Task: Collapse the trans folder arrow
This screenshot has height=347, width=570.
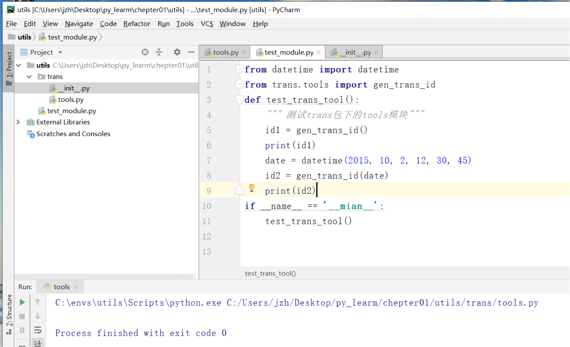Action: tap(29, 77)
